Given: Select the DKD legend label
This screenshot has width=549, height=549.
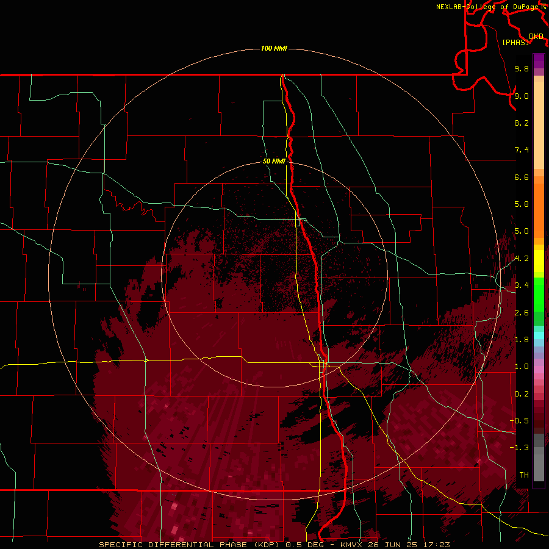Looking at the screenshot, I should pos(536,37).
